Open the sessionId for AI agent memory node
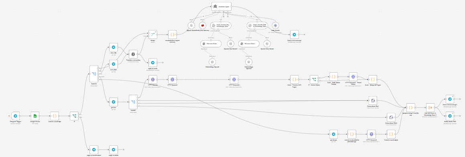 click(x=173, y=34)
